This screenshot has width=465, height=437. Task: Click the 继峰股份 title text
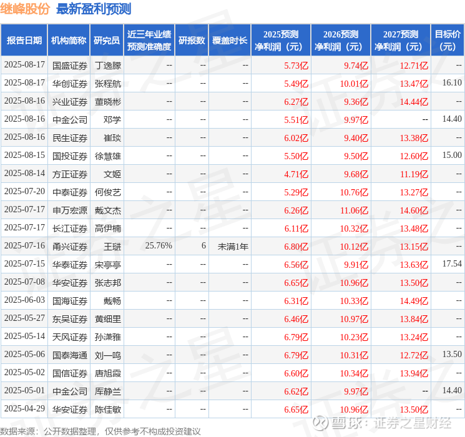[x=25, y=9]
